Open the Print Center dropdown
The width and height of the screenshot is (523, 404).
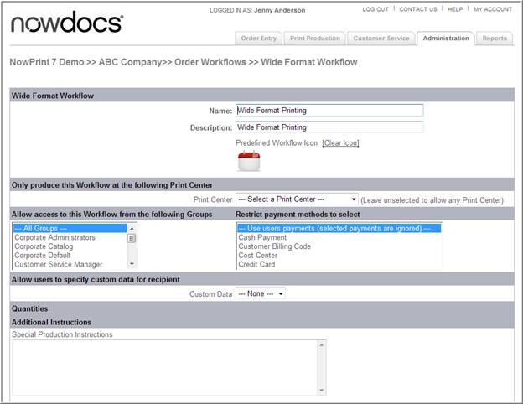tap(297, 199)
